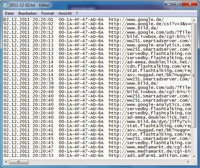Click the bild.ivwbox.de URL at 20:20:13
Screen dimensions: 200x168
(150, 37)
